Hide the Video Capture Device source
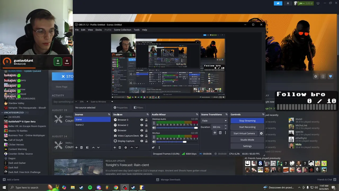Image resolution: width=339 pixels, height=191 pixels. point(142,136)
